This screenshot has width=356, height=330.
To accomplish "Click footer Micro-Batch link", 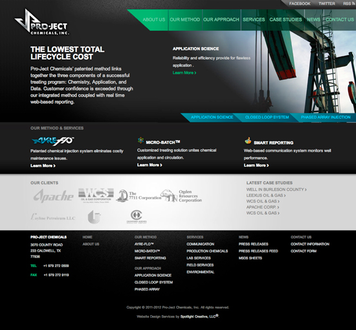I will pyautogui.click(x=147, y=251).
